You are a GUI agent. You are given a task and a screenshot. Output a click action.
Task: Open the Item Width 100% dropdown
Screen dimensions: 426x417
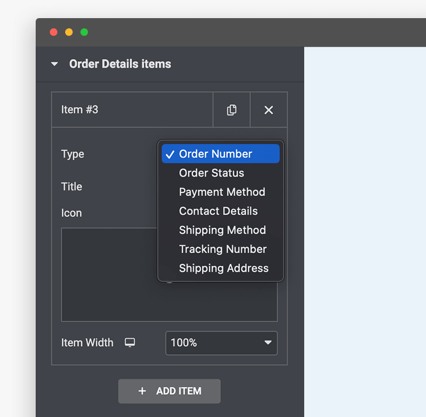click(x=221, y=343)
